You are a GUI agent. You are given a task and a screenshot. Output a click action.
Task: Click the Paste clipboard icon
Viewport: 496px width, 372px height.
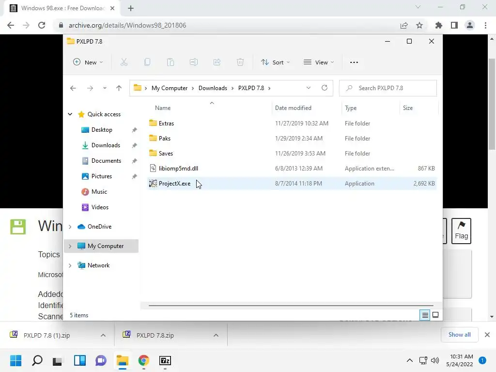click(170, 62)
